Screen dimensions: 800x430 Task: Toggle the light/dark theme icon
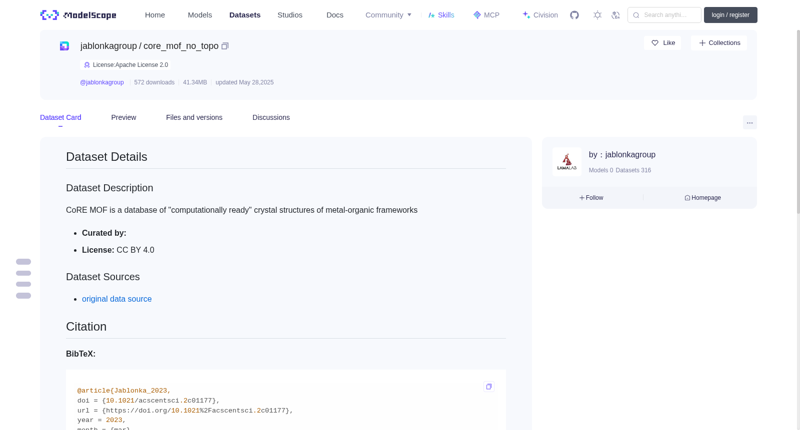[597, 15]
